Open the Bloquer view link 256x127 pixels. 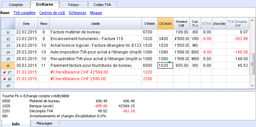[96, 13]
